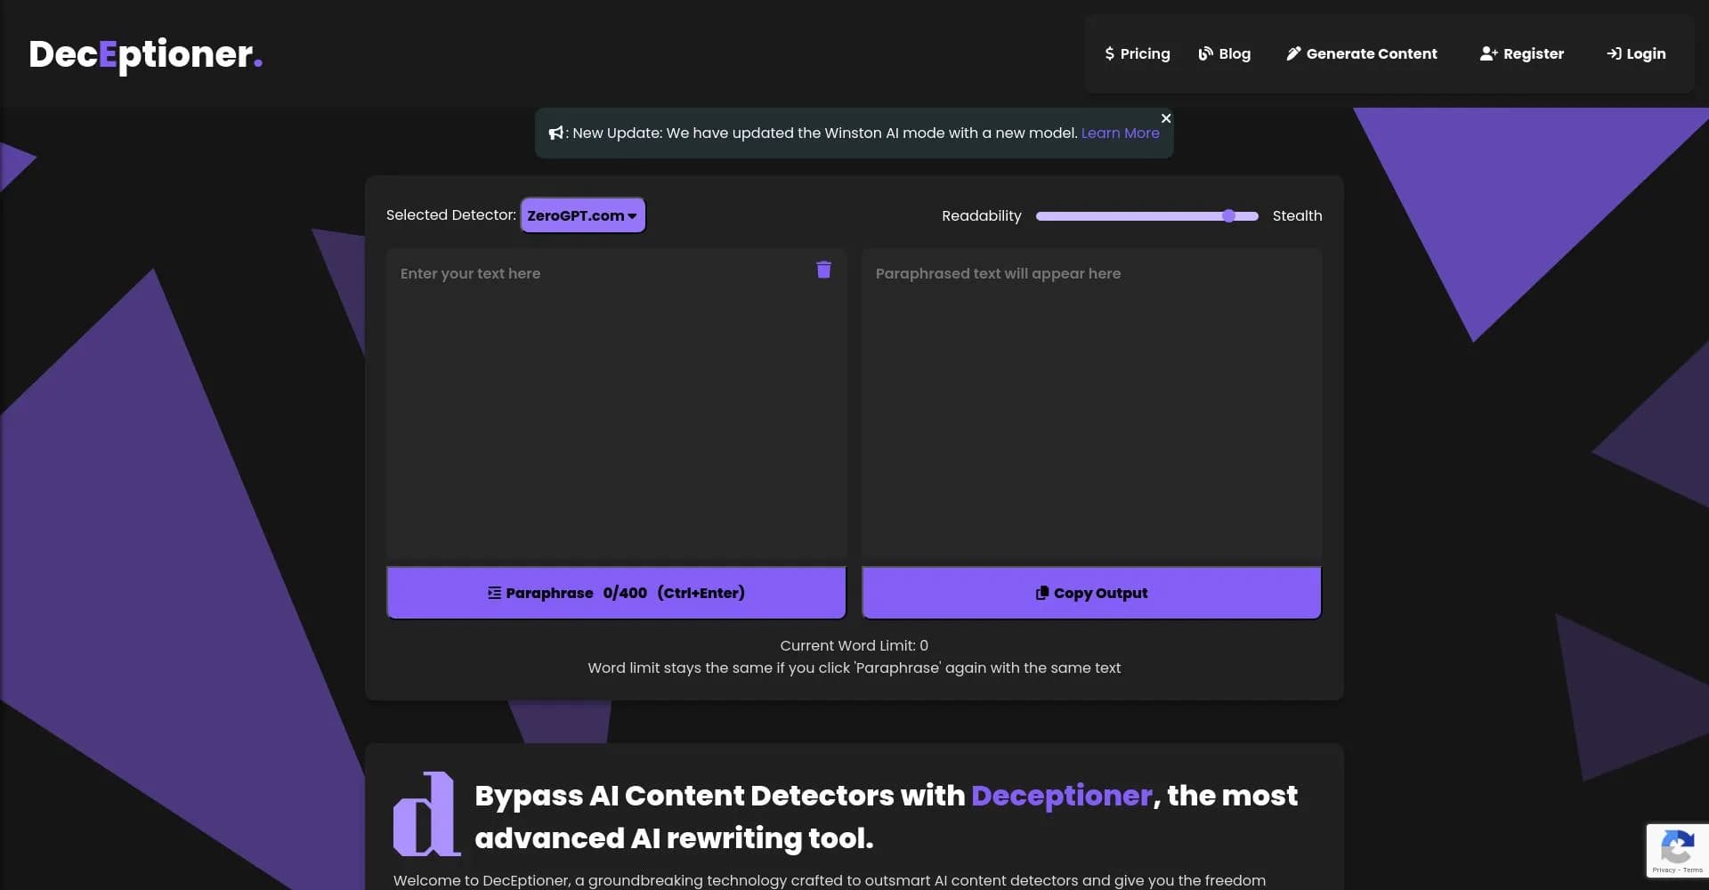Click the copy icon on the Copy Output button
The image size is (1709, 890).
tap(1041, 593)
